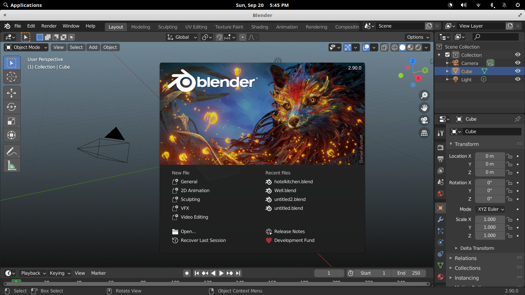Activate the Cursor tool
Viewport: 525px width, 295px height.
coord(12,77)
